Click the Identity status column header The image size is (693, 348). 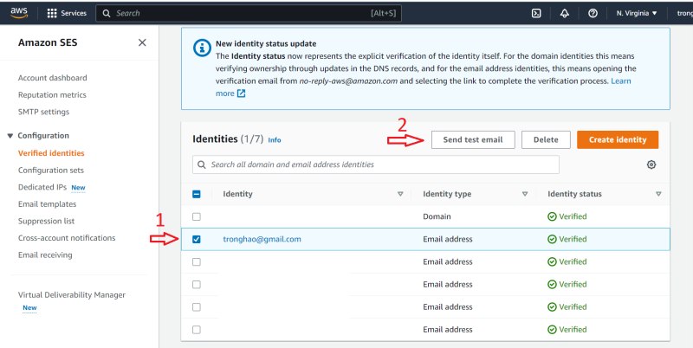click(x=574, y=194)
